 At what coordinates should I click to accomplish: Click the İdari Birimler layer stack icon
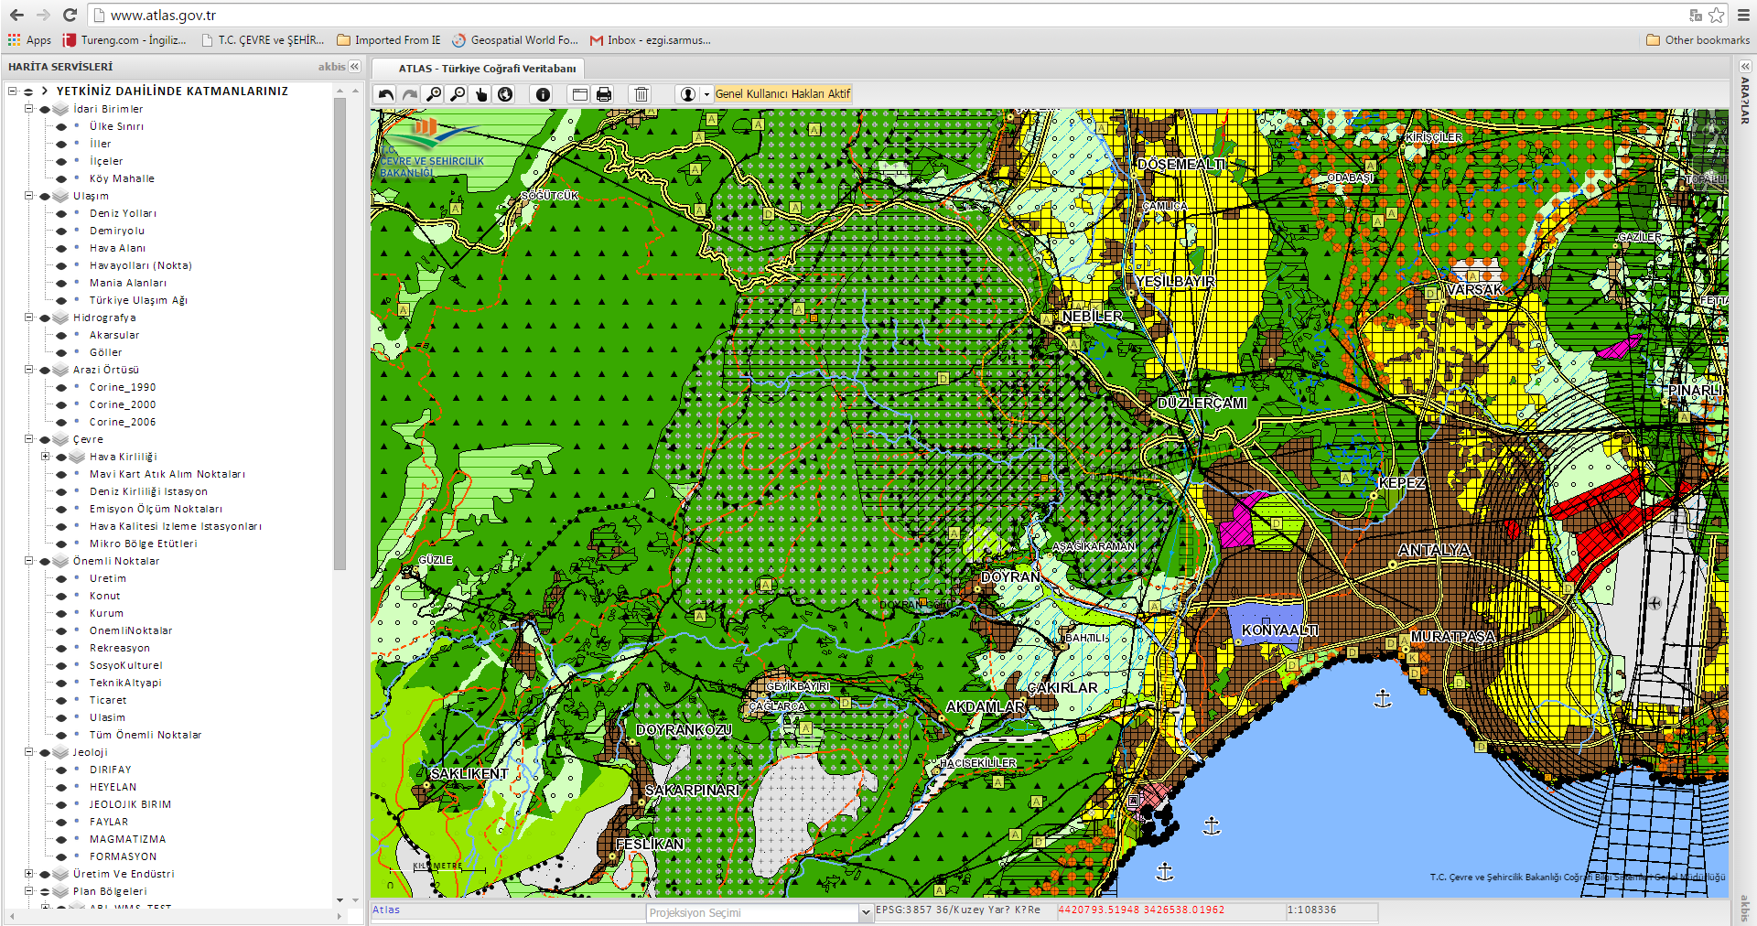[60, 109]
